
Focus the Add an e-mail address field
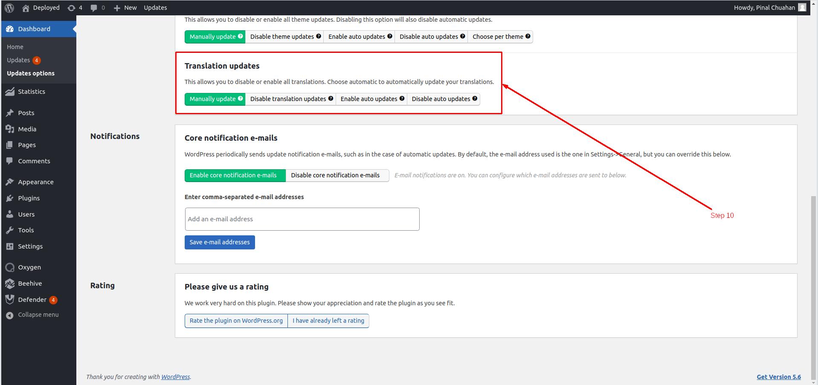point(302,219)
